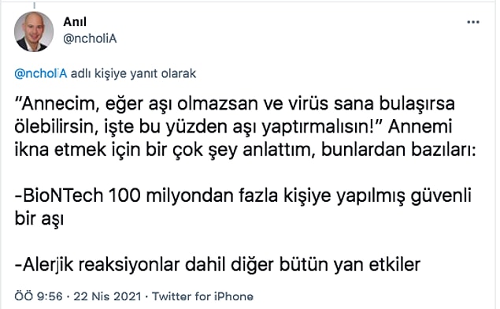500x309 pixels.
Task: Click the 'adlı kişiye yanıt olarak' text
Action: [x=133, y=74]
